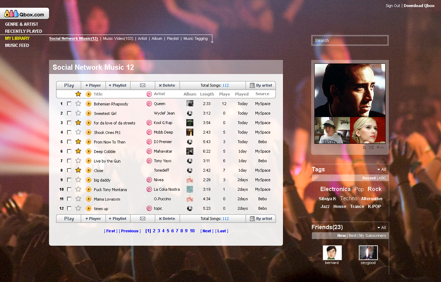Star the song Live by the Gun
The image size is (441, 282).
click(x=78, y=161)
